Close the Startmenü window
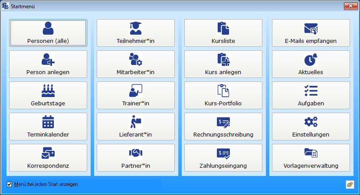Screen dimensions: 360x195 [350, 6]
